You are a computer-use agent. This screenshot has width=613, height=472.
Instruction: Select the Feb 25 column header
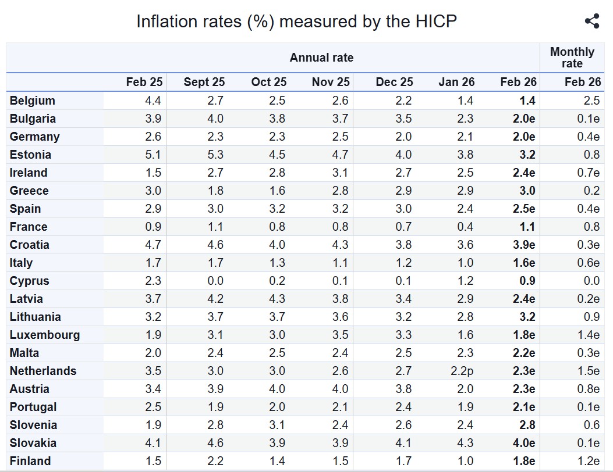coord(144,82)
